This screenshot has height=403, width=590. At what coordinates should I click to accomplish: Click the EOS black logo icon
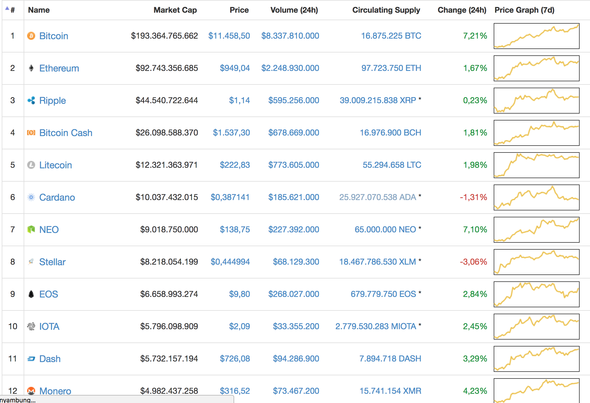(x=31, y=294)
